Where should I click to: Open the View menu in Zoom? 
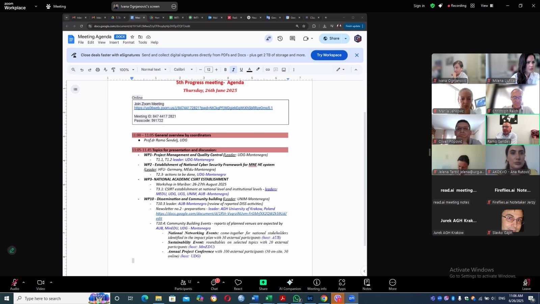click(487, 6)
